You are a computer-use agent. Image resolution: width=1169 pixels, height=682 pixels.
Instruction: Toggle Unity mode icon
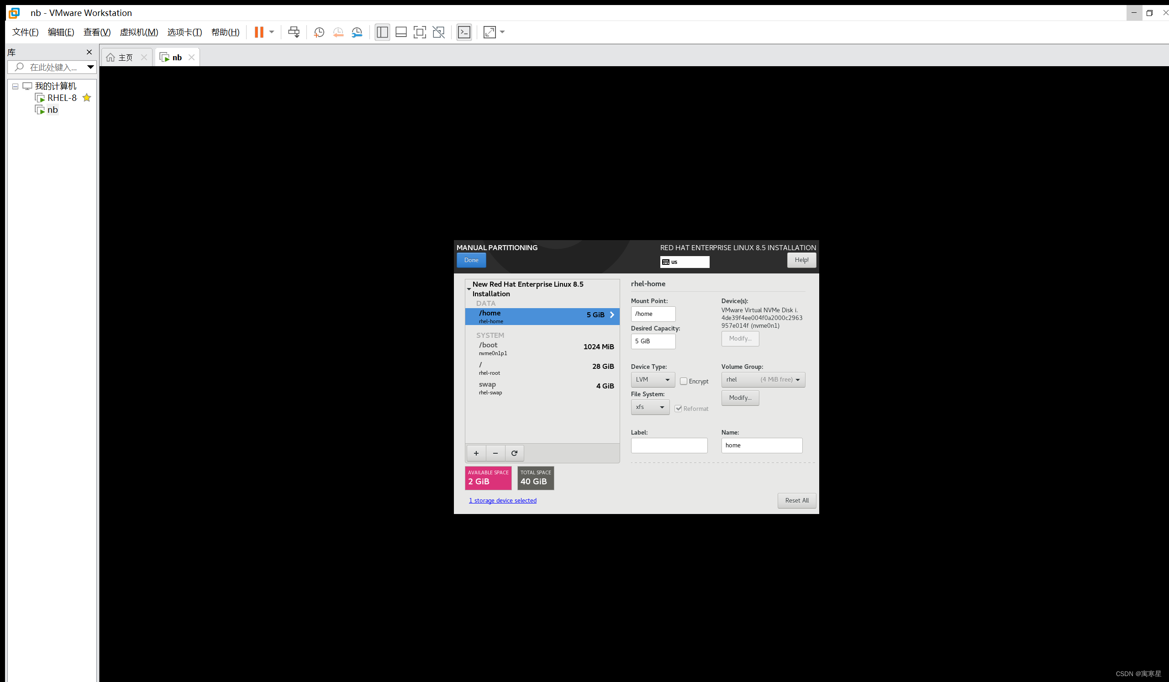tap(438, 32)
